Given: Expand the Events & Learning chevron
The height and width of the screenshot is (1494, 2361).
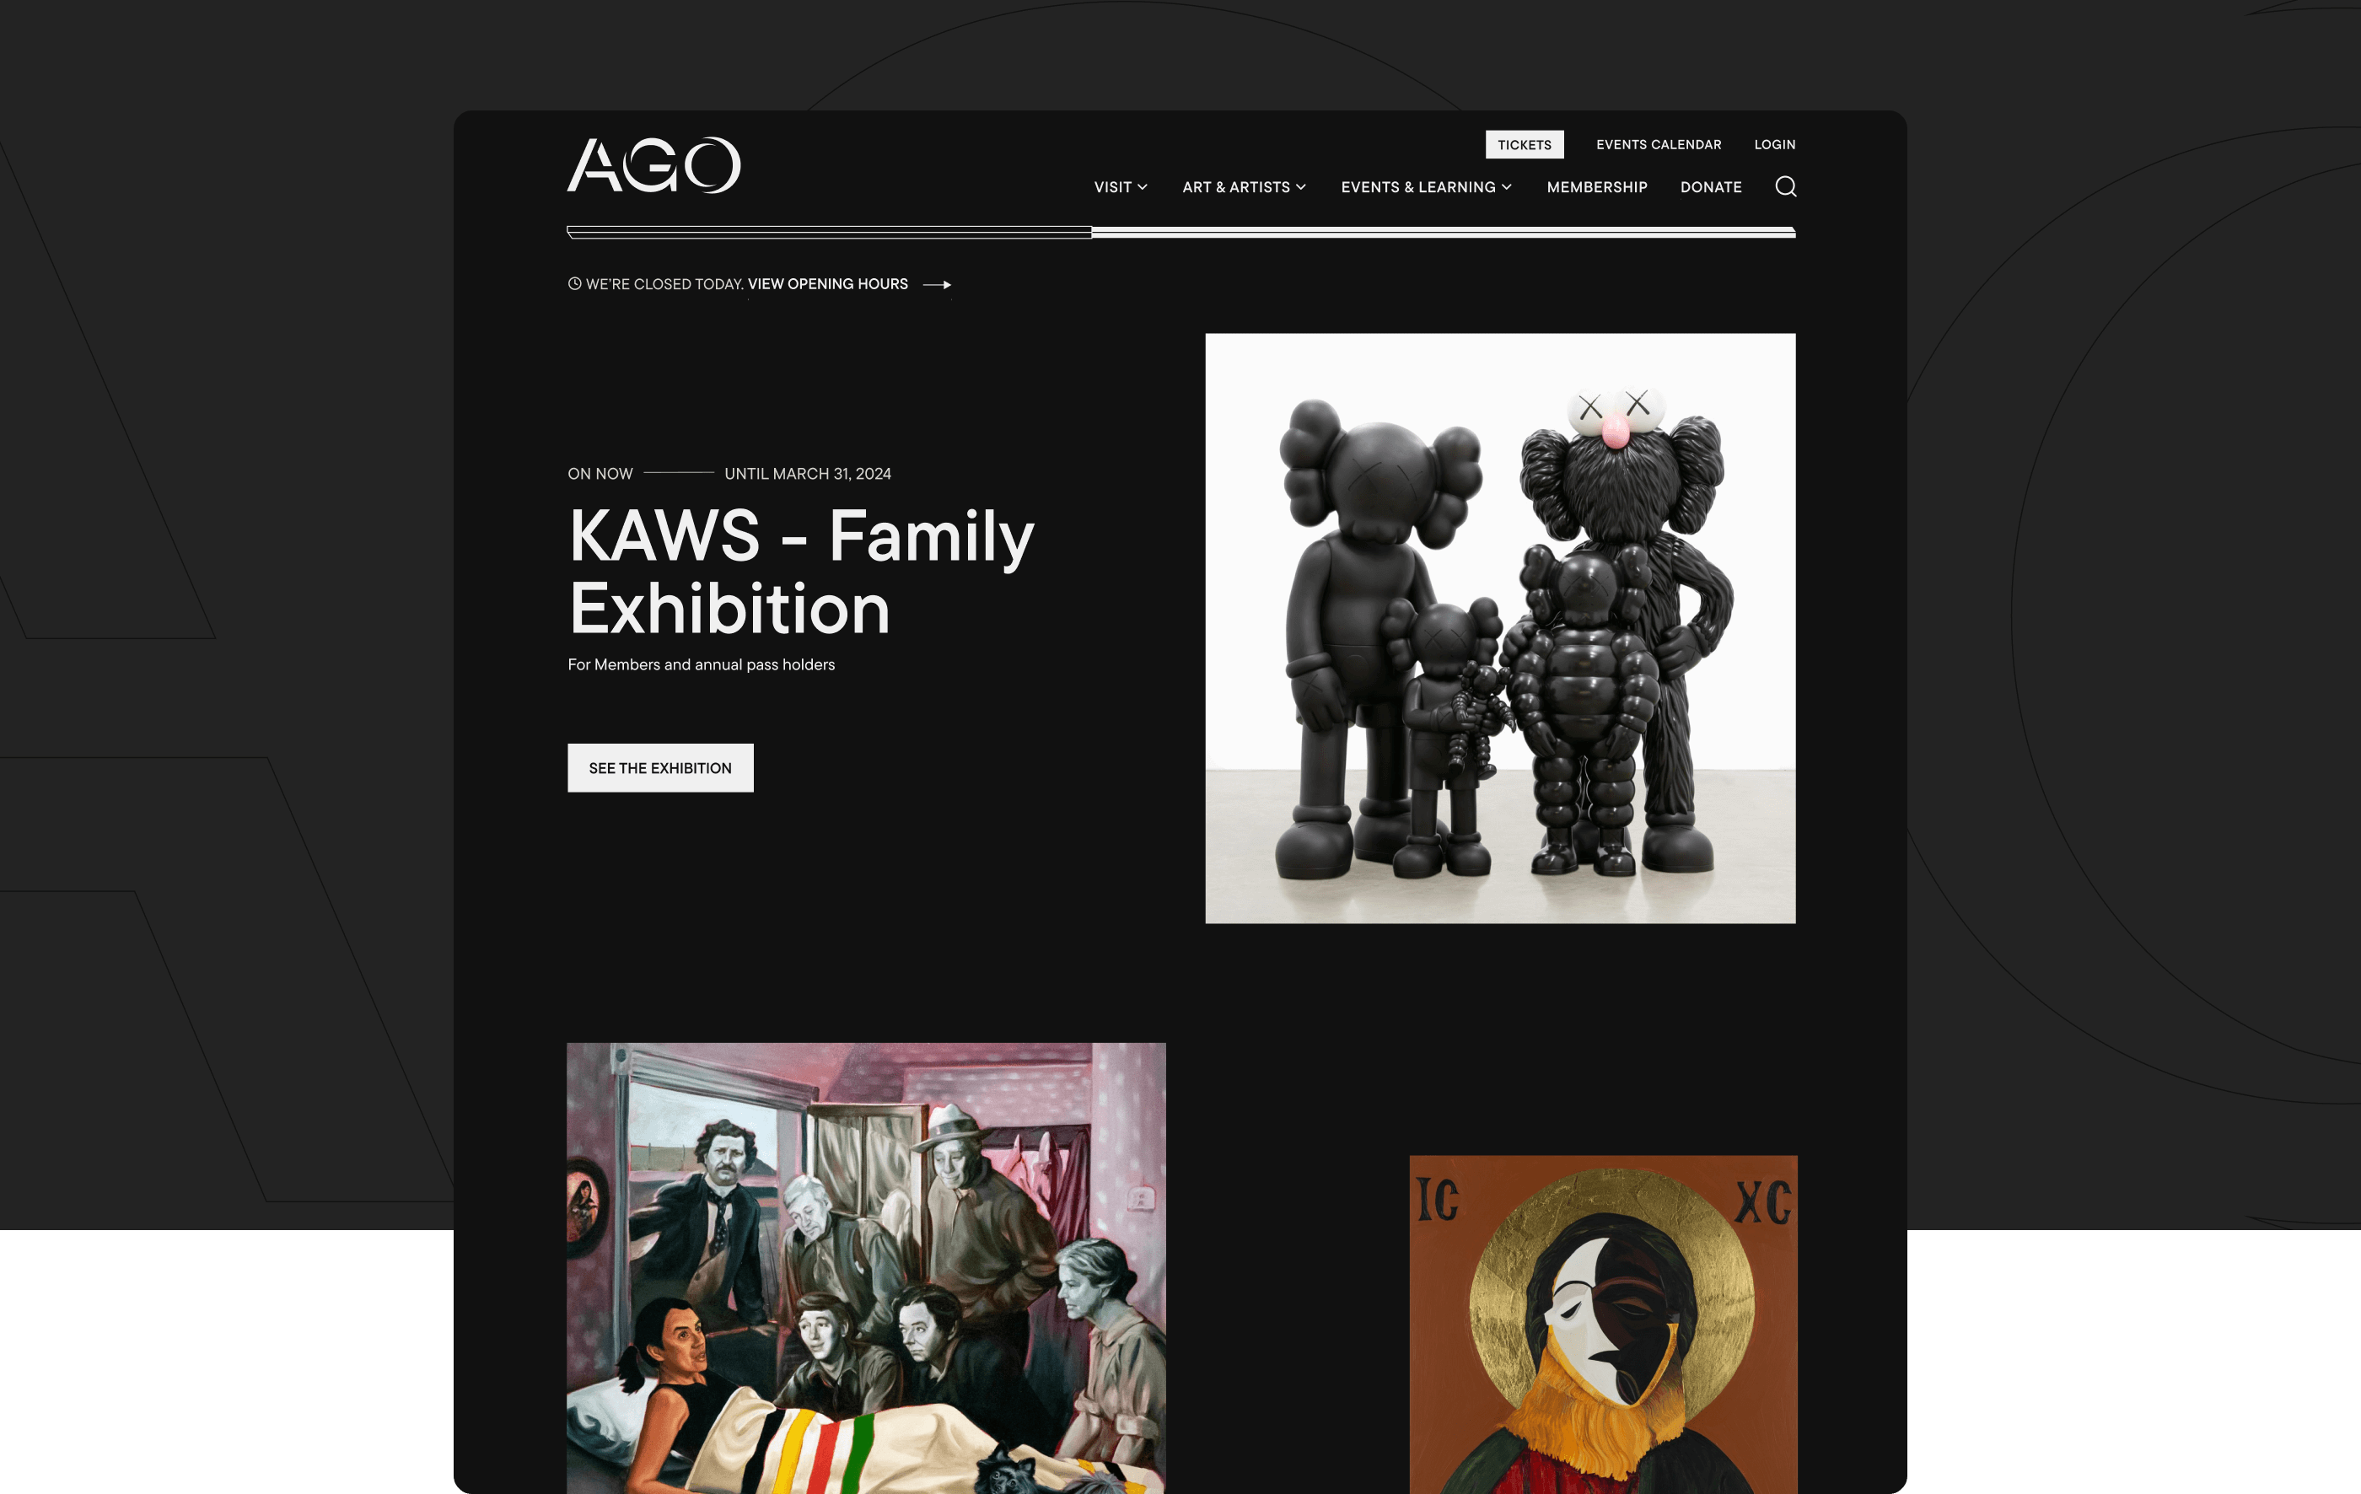Looking at the screenshot, I should point(1507,187).
